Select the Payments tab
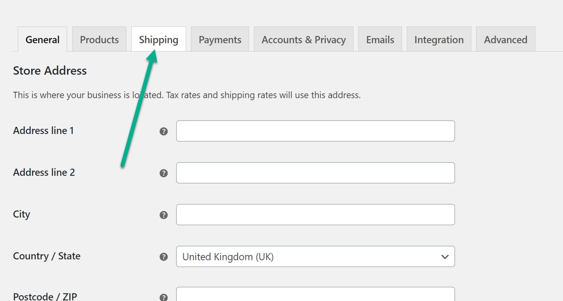The height and width of the screenshot is (301, 563). tap(220, 40)
